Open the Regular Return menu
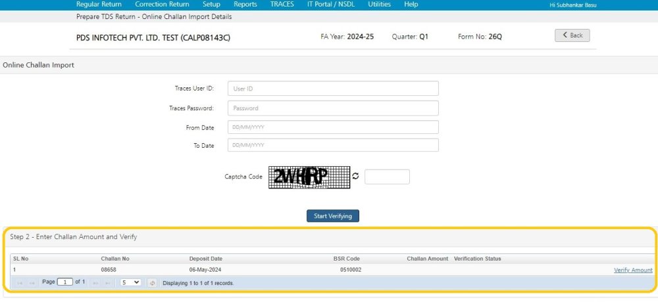This screenshot has height=302, width=658. 99,4
